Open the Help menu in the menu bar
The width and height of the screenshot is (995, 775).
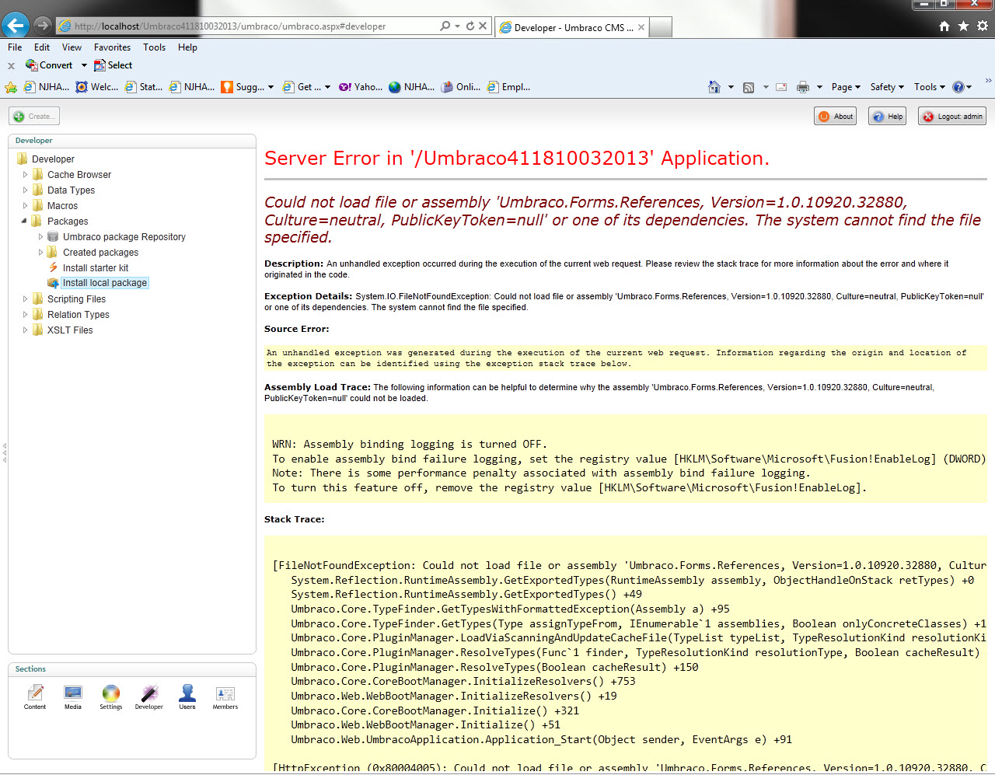187,47
